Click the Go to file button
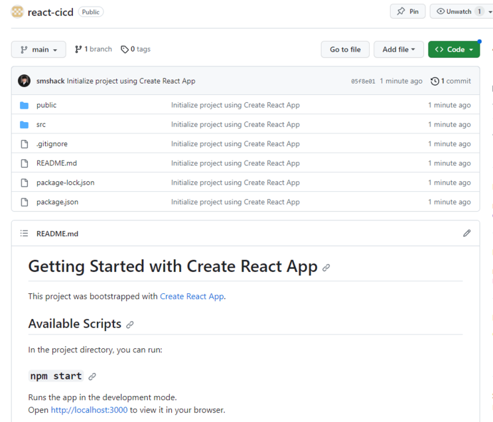 coord(345,49)
